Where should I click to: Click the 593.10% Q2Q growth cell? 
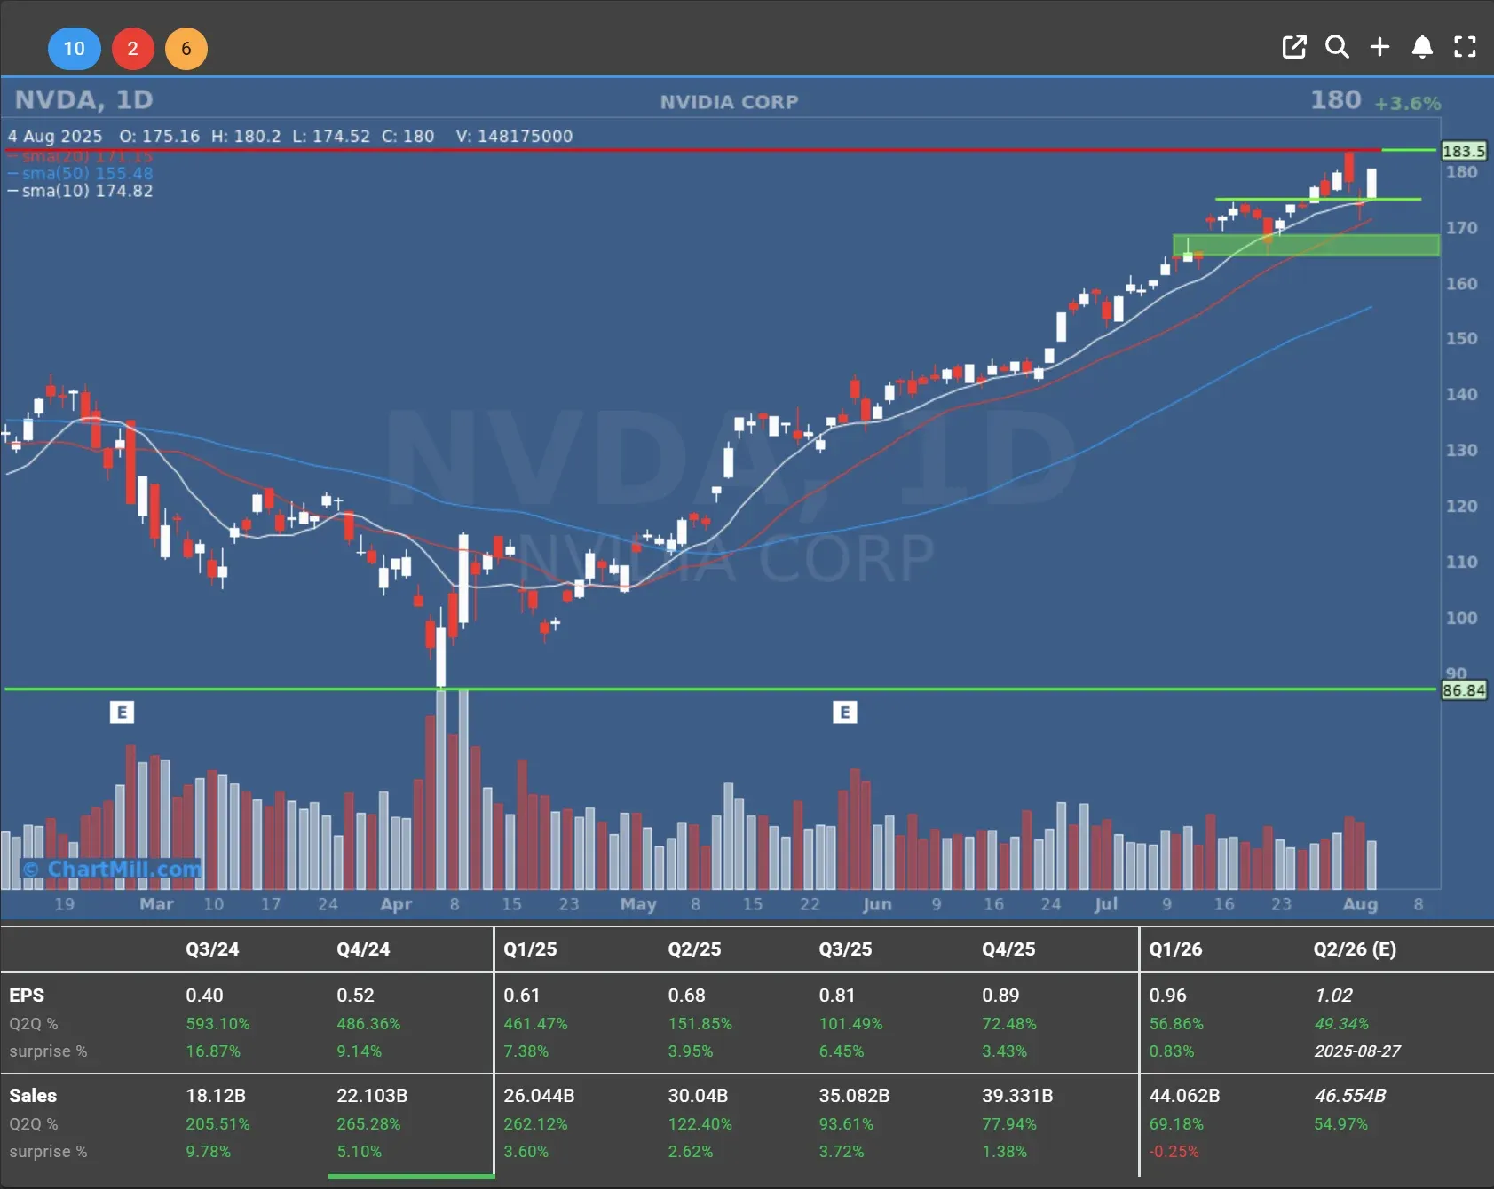pyautogui.click(x=217, y=1023)
